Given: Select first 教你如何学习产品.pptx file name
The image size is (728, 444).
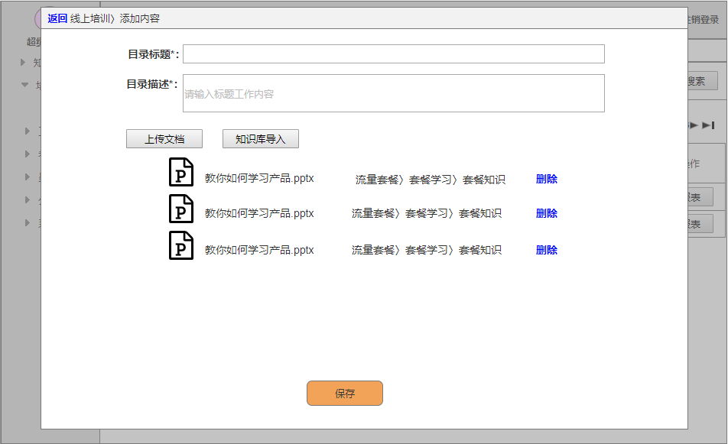Looking at the screenshot, I should tap(259, 179).
